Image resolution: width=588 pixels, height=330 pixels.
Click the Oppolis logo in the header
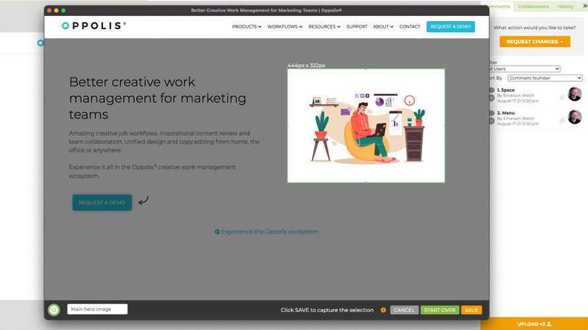coord(93,26)
